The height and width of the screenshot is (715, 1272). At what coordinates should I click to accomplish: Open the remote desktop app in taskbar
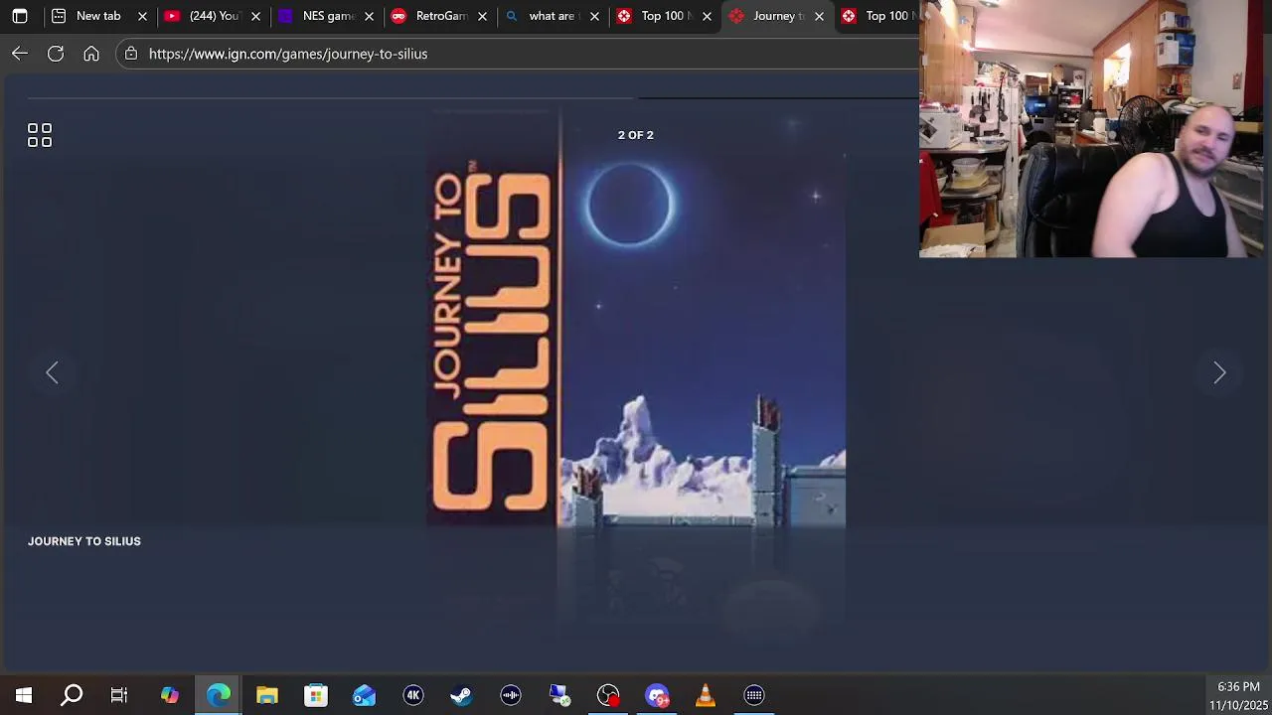coord(559,695)
